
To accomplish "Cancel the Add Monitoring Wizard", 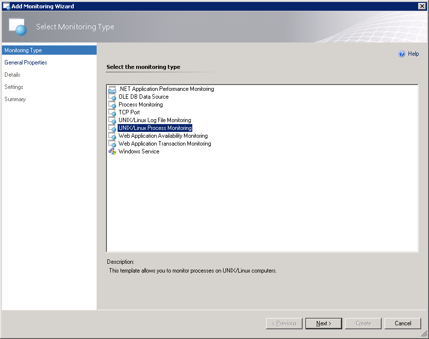I will coord(403,323).
